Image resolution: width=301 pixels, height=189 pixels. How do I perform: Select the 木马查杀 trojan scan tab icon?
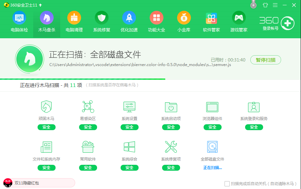47,18
